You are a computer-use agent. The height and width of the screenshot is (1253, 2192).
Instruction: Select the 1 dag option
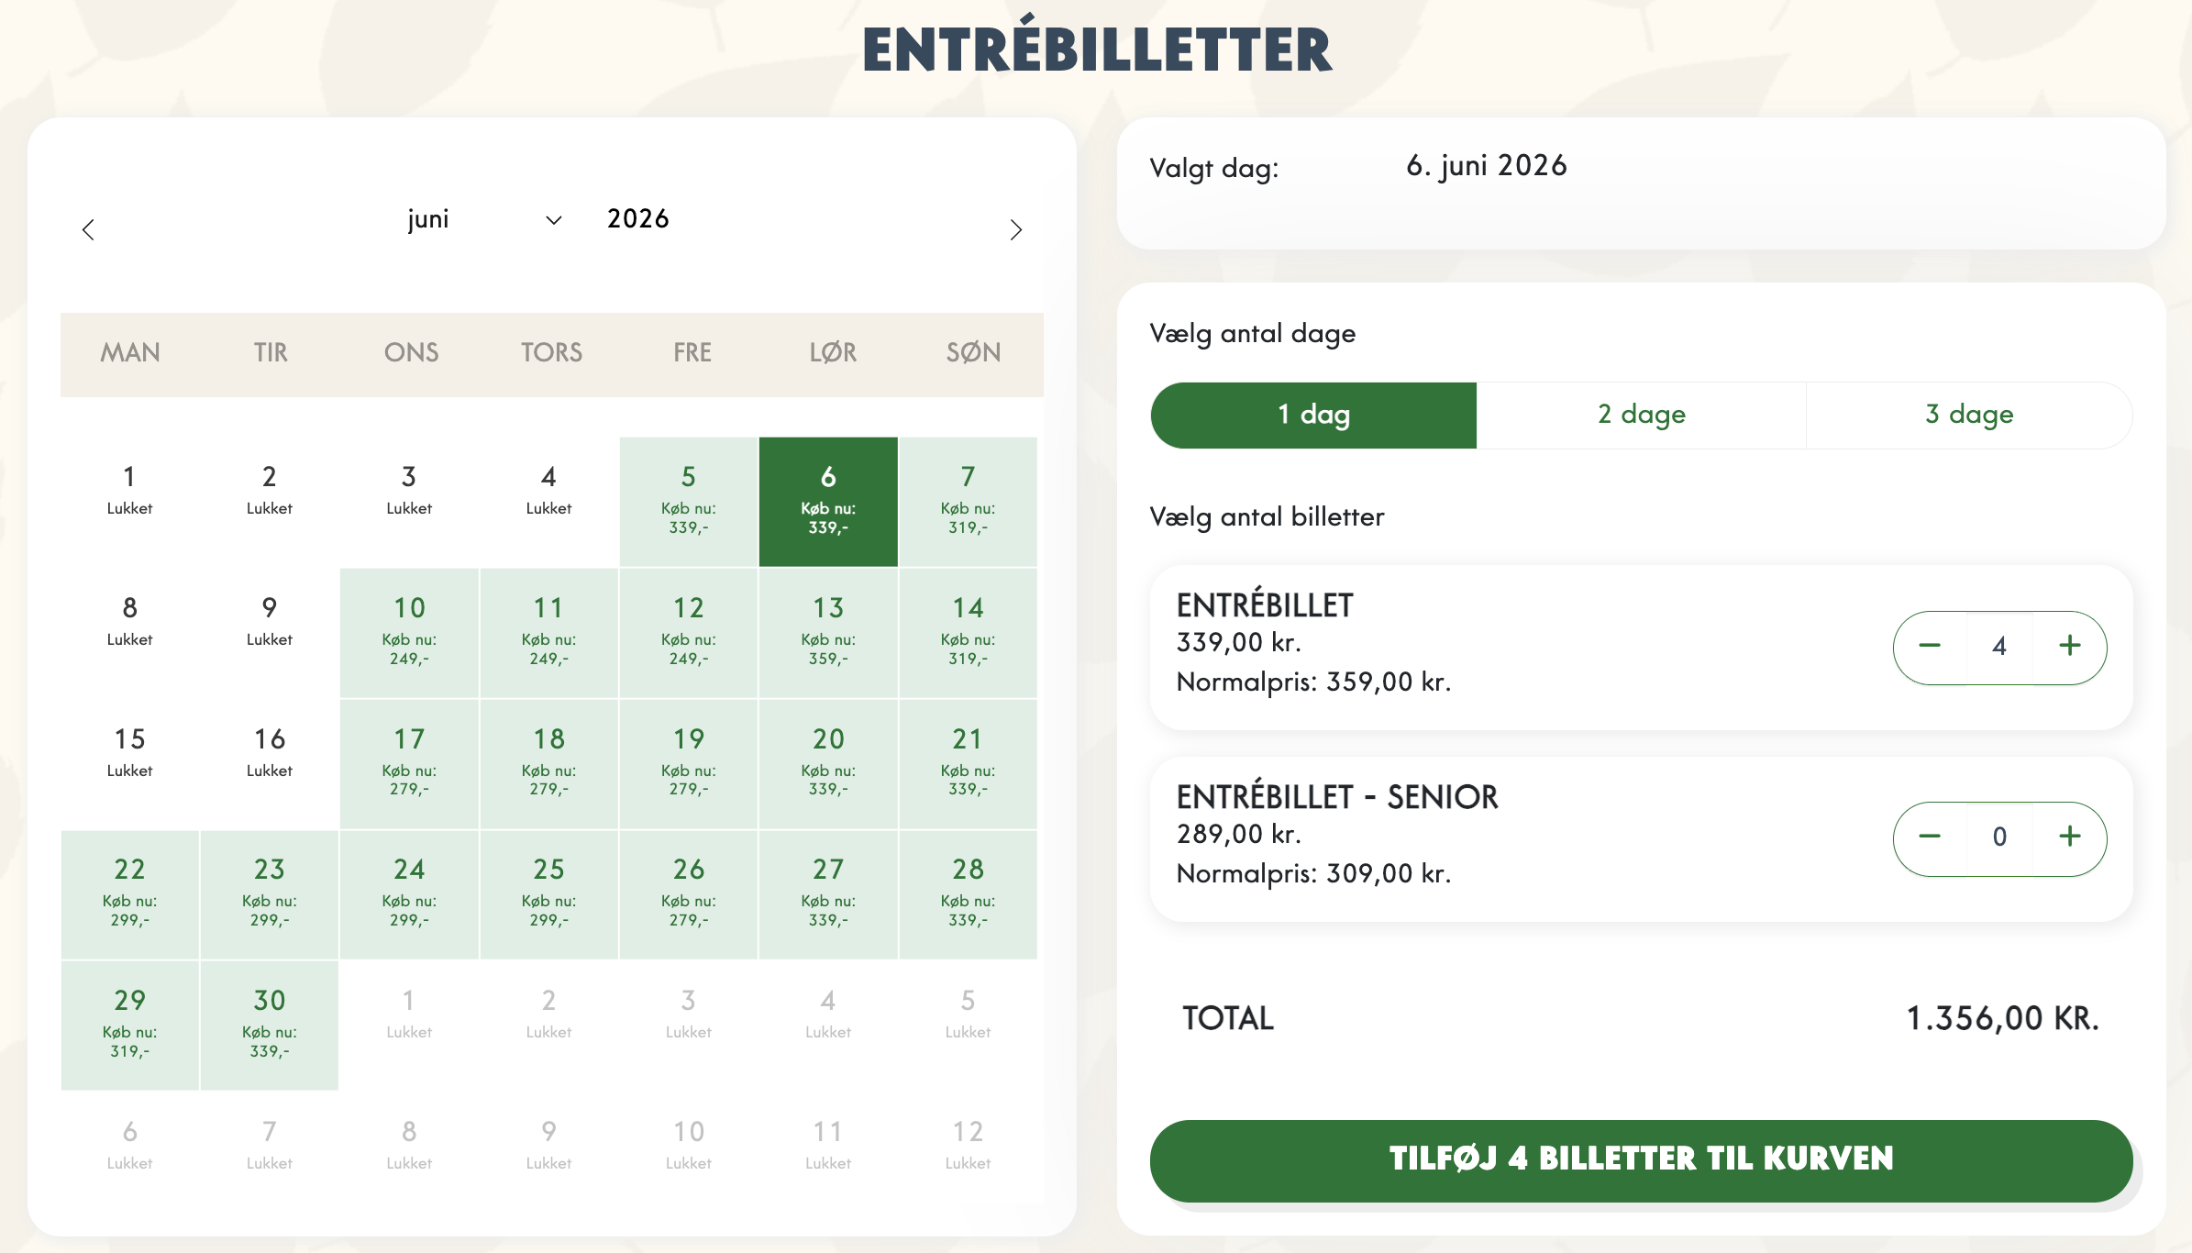1313,415
